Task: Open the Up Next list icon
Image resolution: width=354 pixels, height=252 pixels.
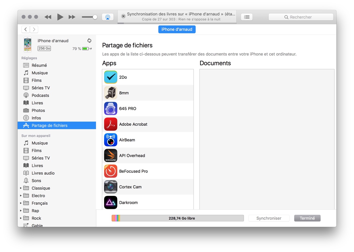Action: 247,17
